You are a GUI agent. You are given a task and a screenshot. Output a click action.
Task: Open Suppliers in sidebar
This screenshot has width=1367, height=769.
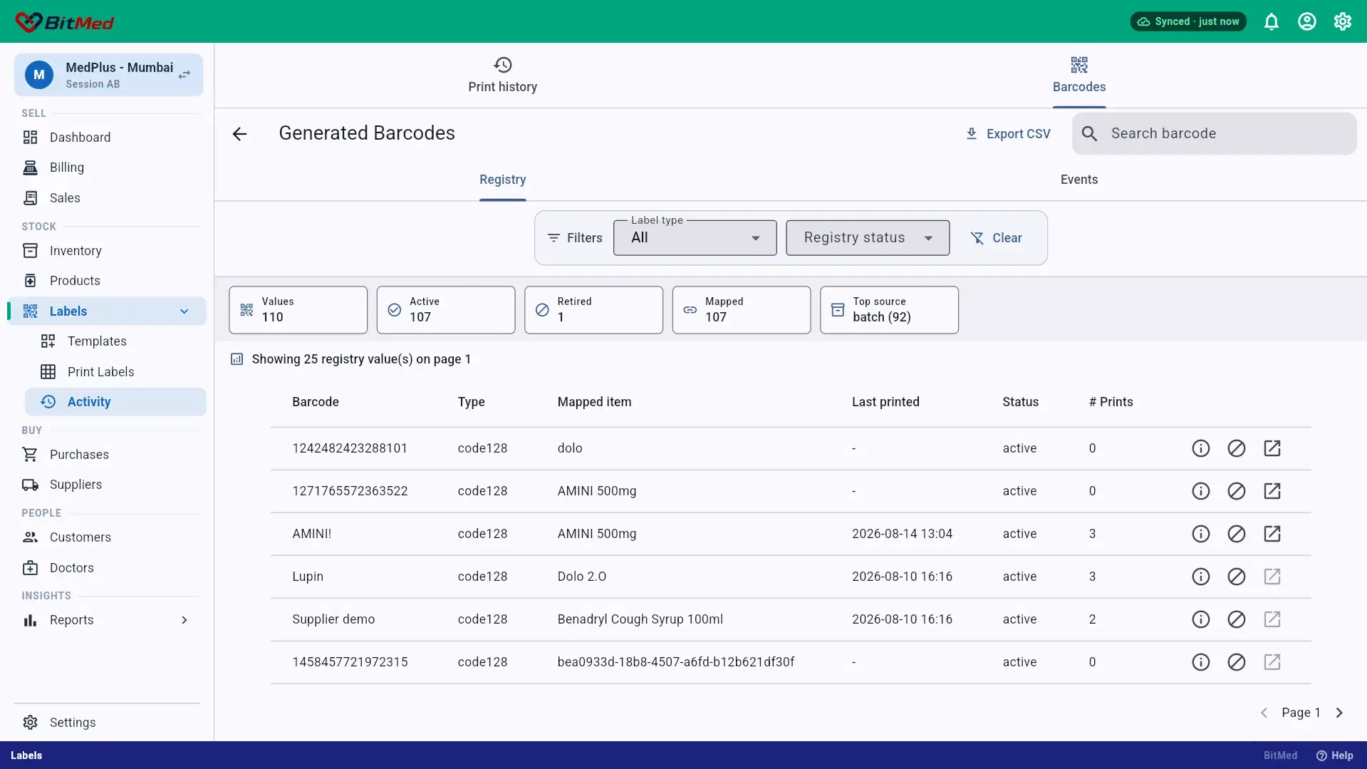point(107,485)
